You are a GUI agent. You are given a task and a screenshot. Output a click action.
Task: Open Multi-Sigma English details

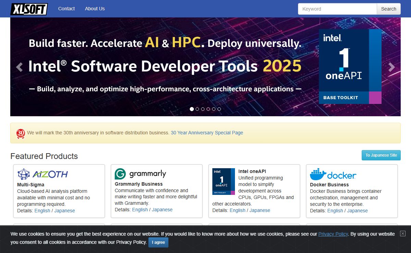coord(42,211)
